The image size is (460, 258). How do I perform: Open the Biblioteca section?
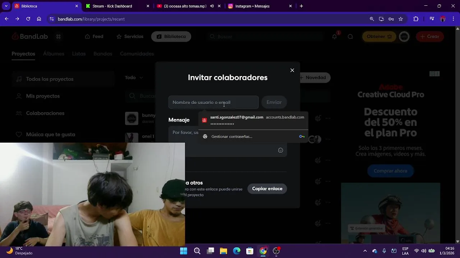coord(171,37)
